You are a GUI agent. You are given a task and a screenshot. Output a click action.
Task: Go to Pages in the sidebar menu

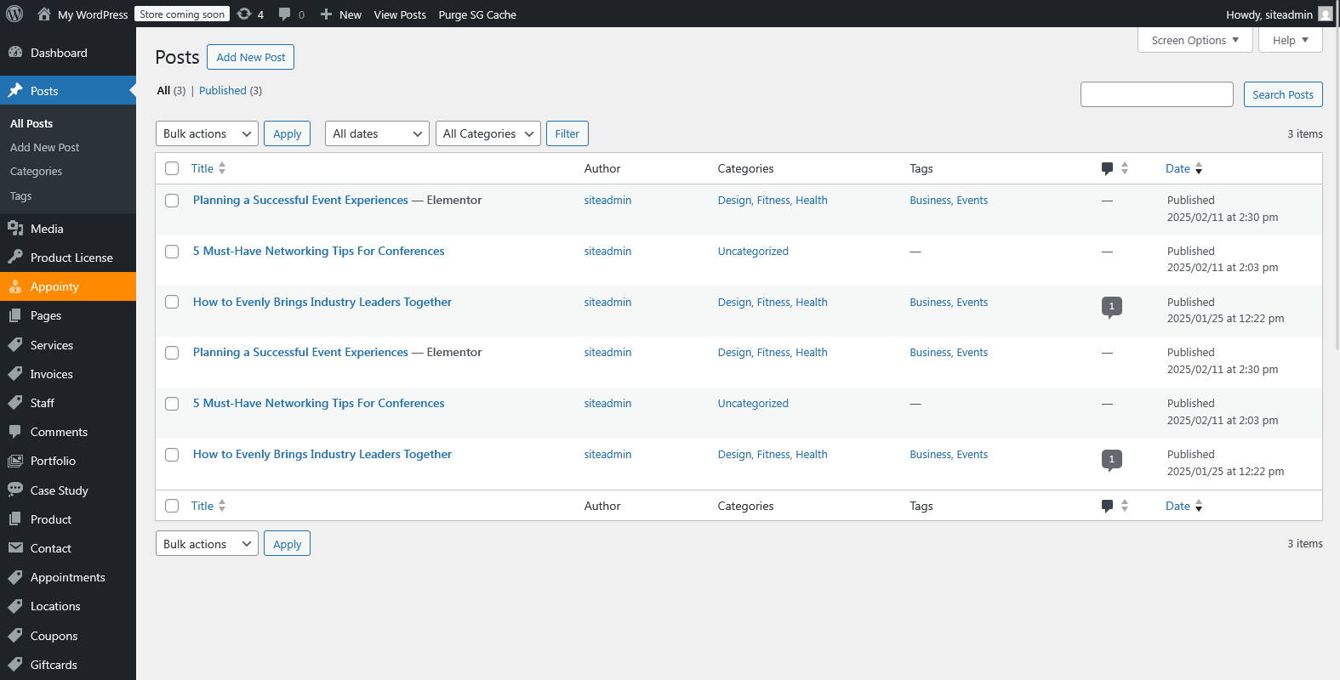[x=46, y=315]
